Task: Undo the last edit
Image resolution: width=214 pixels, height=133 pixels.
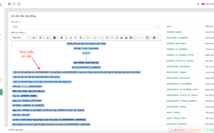Action: (x=138, y=38)
